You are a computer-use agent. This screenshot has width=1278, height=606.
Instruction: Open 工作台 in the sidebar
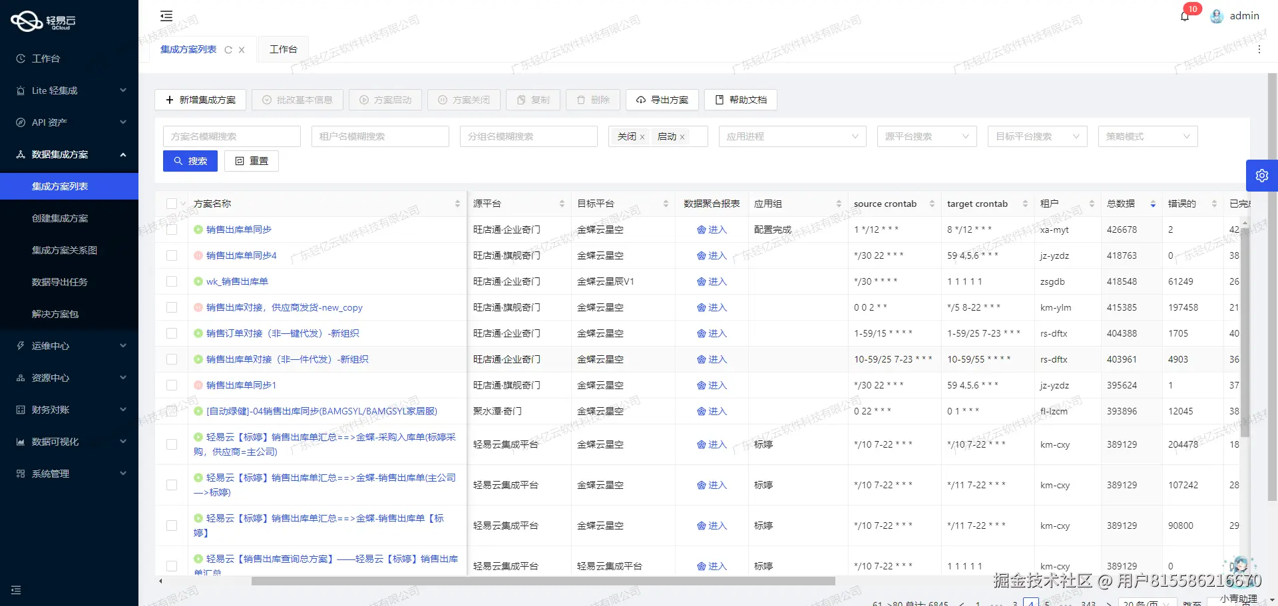point(69,59)
